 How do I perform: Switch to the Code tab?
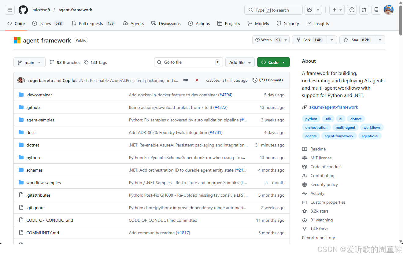[16, 24]
